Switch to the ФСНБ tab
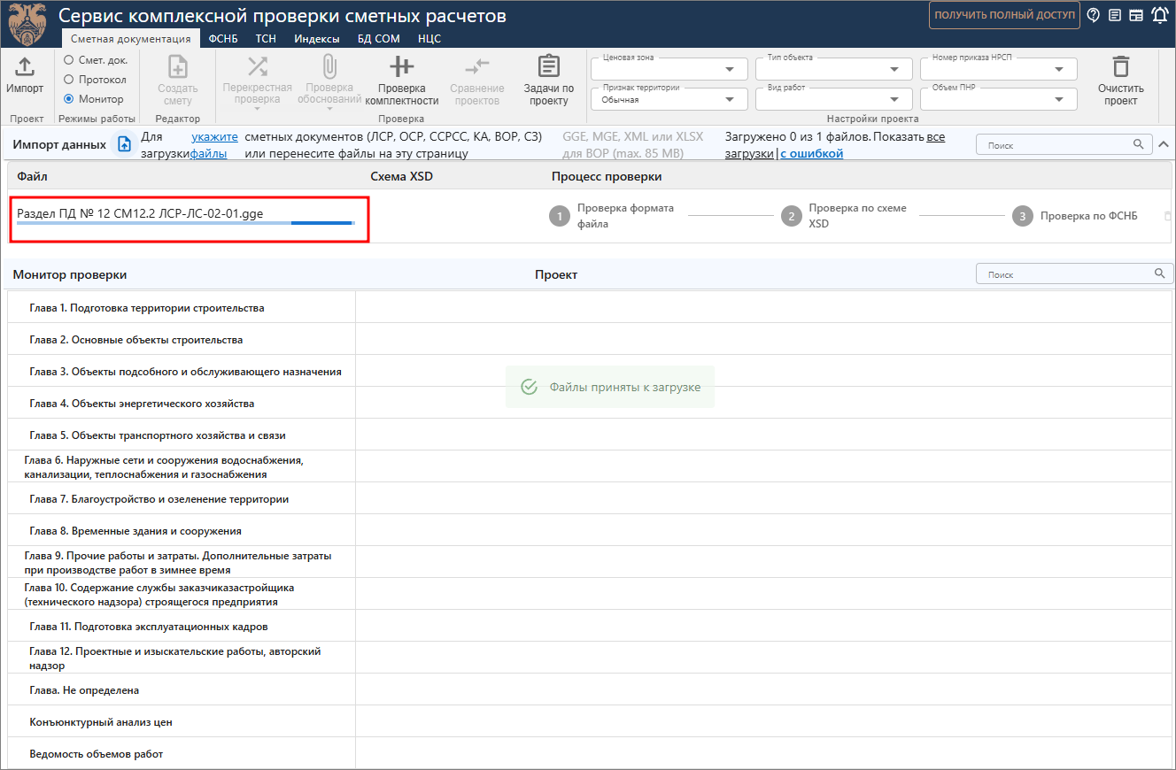Image resolution: width=1176 pixels, height=770 pixels. point(223,39)
